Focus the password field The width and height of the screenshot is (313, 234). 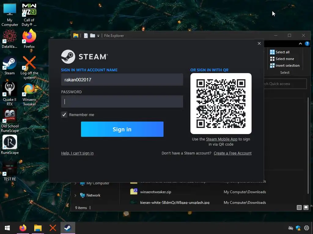pos(122,101)
